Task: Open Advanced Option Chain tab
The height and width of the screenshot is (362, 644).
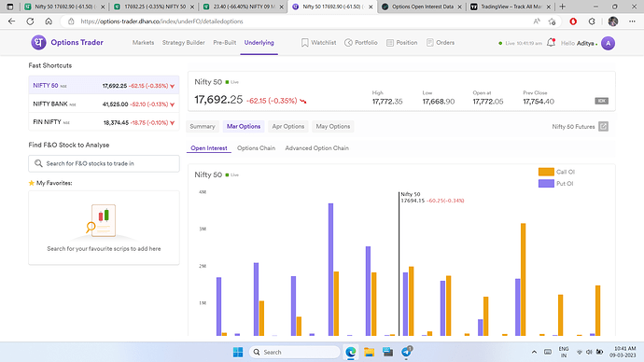Action: pos(316,148)
